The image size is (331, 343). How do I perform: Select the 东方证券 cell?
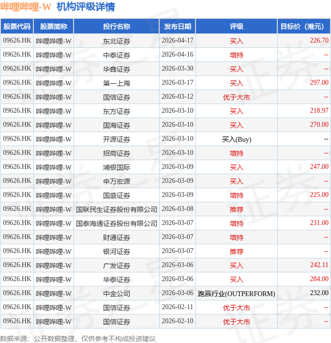(117, 111)
